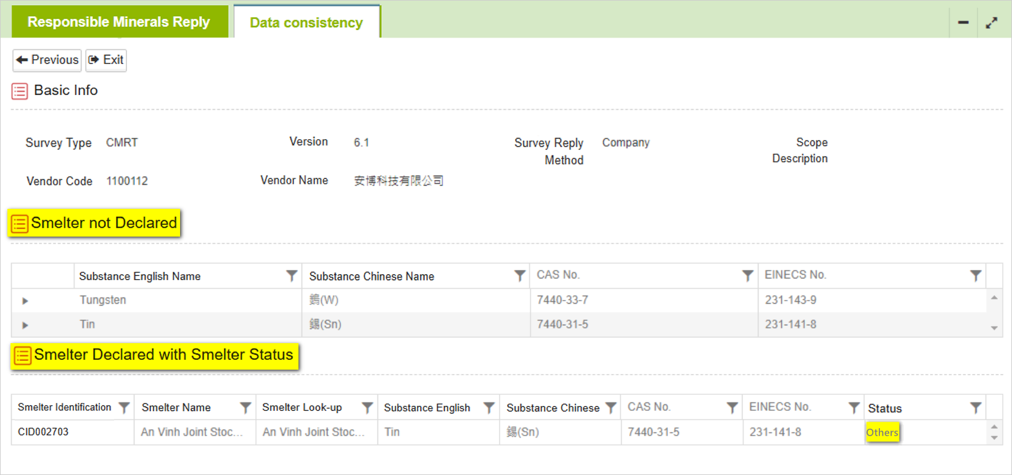Click the Smelter not Declared section icon
Screen dimensions: 1012x475
click(x=19, y=224)
